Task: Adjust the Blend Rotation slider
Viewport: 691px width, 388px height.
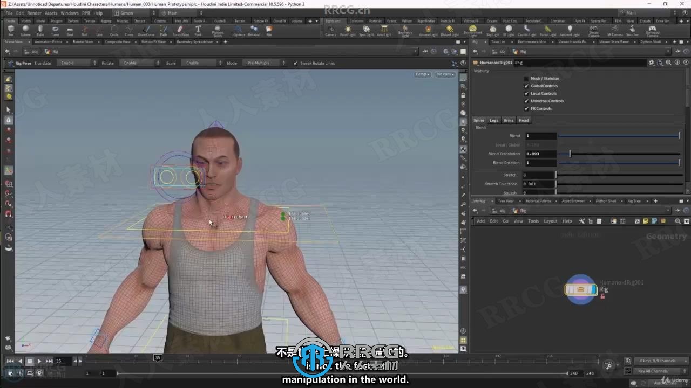Action: pyautogui.click(x=619, y=163)
